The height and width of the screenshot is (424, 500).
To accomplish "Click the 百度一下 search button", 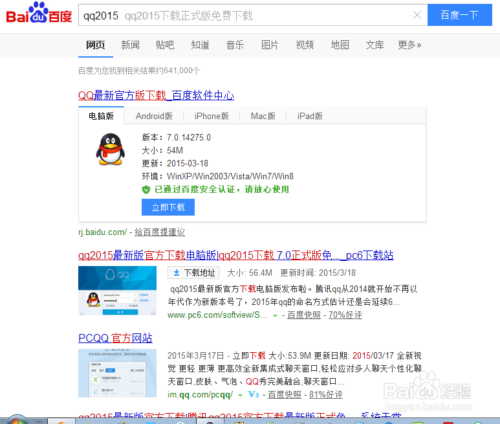I will coord(459,15).
